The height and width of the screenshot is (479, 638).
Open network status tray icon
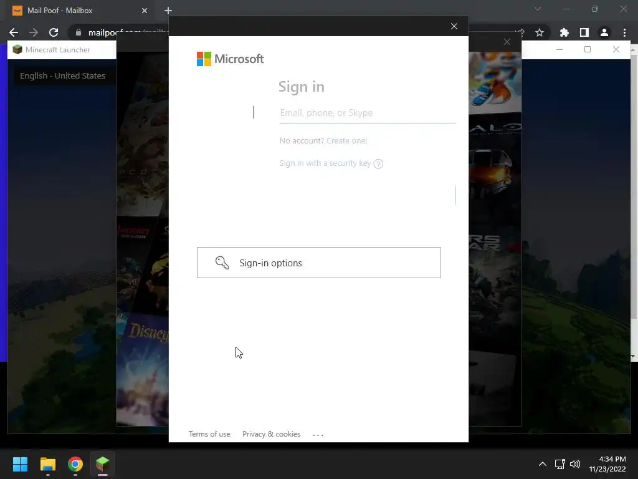(x=560, y=464)
